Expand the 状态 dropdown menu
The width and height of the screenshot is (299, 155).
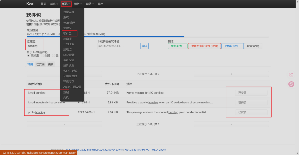(x=54, y=4)
